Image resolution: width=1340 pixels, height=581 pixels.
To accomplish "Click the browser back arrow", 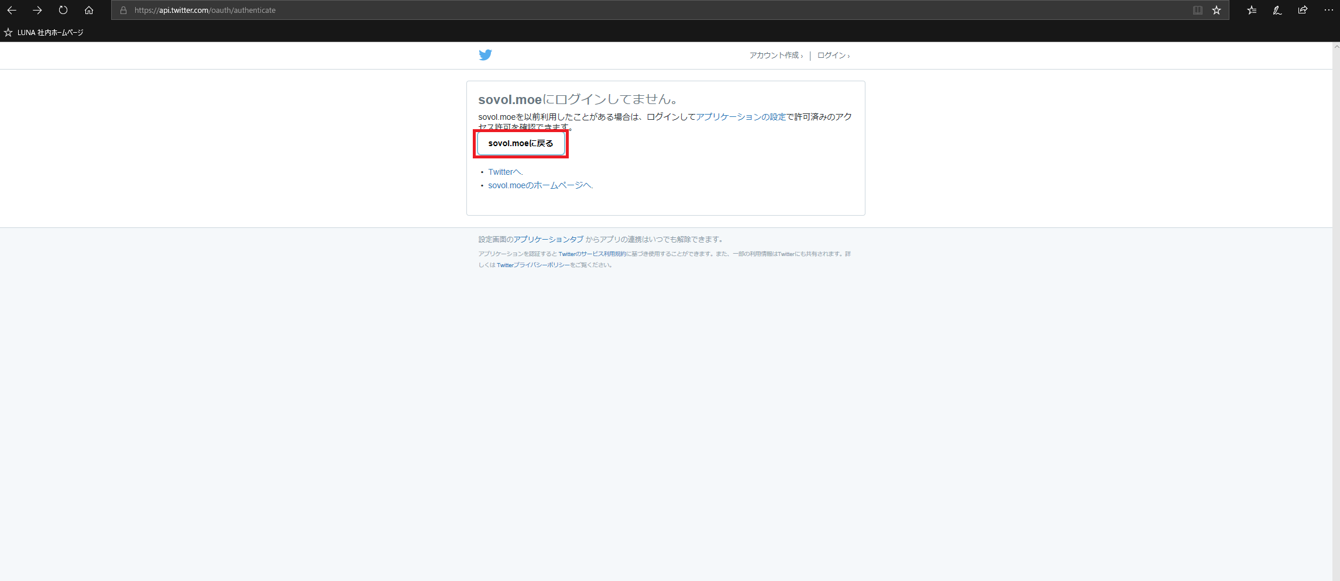I will click(12, 10).
